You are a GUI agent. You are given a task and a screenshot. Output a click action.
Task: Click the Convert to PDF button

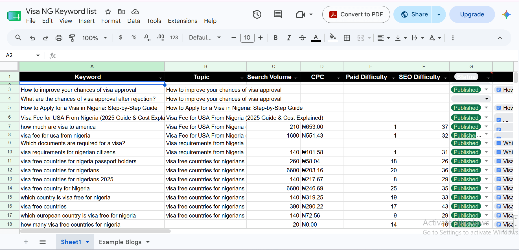coord(356,14)
